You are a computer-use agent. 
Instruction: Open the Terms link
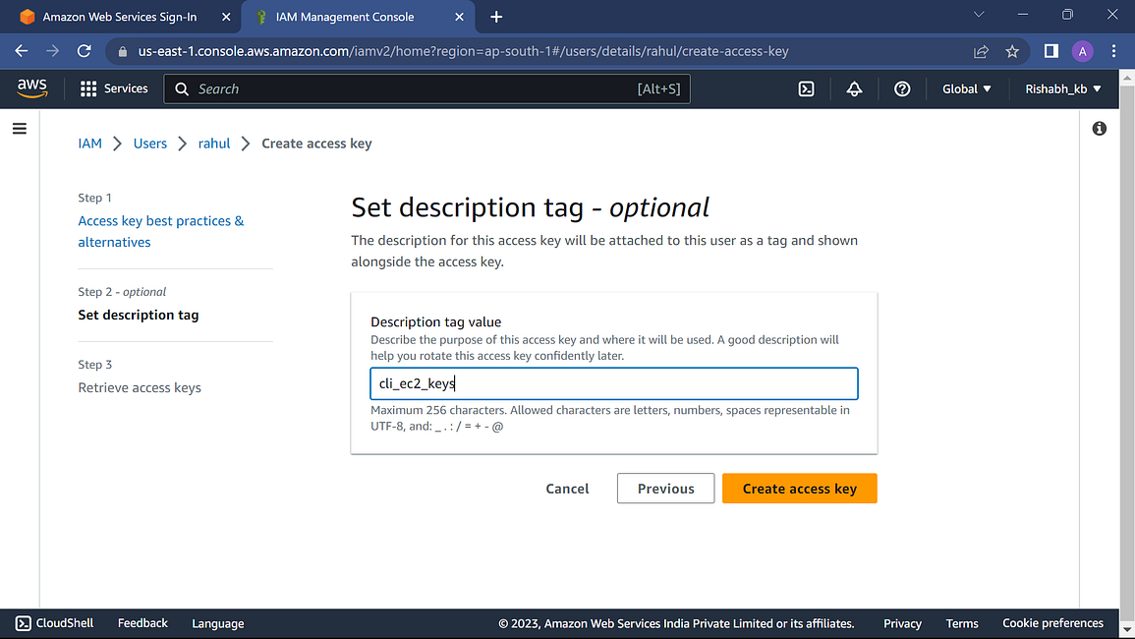962,623
